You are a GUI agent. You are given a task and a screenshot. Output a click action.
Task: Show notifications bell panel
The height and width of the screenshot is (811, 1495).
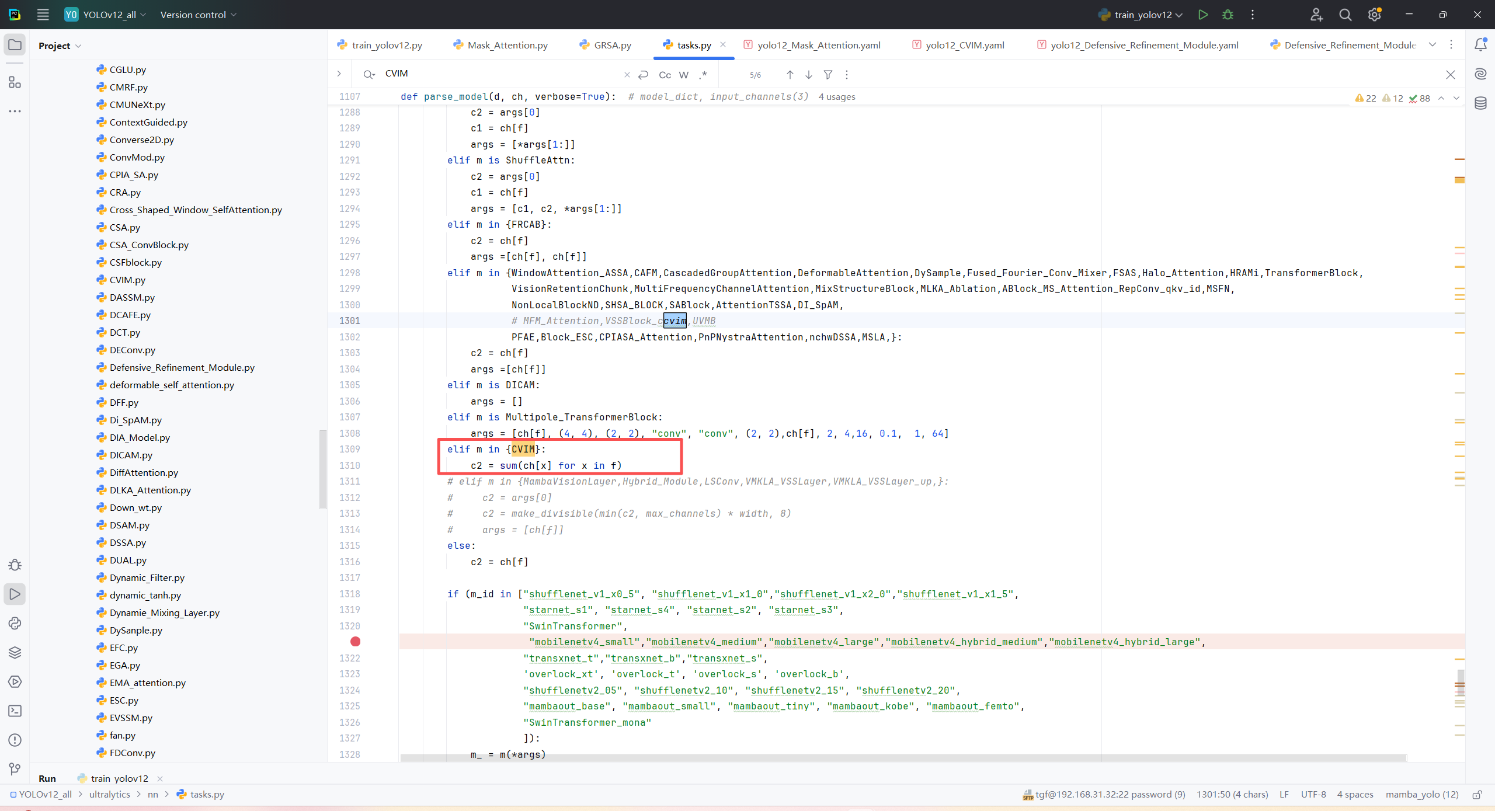pos(1480,45)
